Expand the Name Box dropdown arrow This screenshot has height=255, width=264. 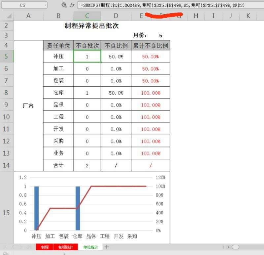click(46, 5)
